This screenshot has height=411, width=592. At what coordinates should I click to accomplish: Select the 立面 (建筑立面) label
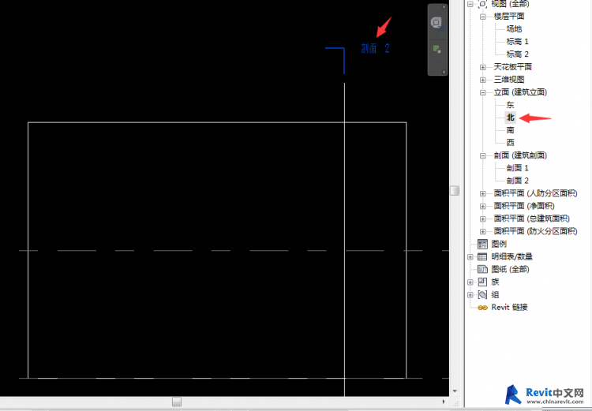tap(520, 92)
